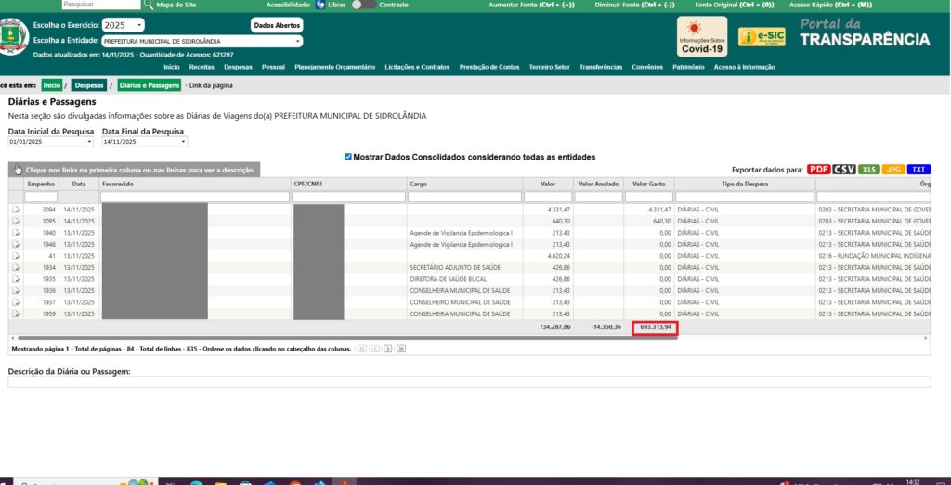The width and height of the screenshot is (951, 485).
Task: Click the search magnifier icon
Action: pyautogui.click(x=148, y=5)
